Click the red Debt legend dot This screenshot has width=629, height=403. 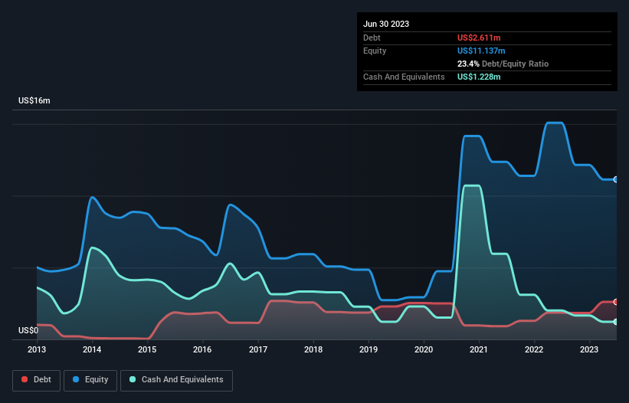pyautogui.click(x=25, y=379)
